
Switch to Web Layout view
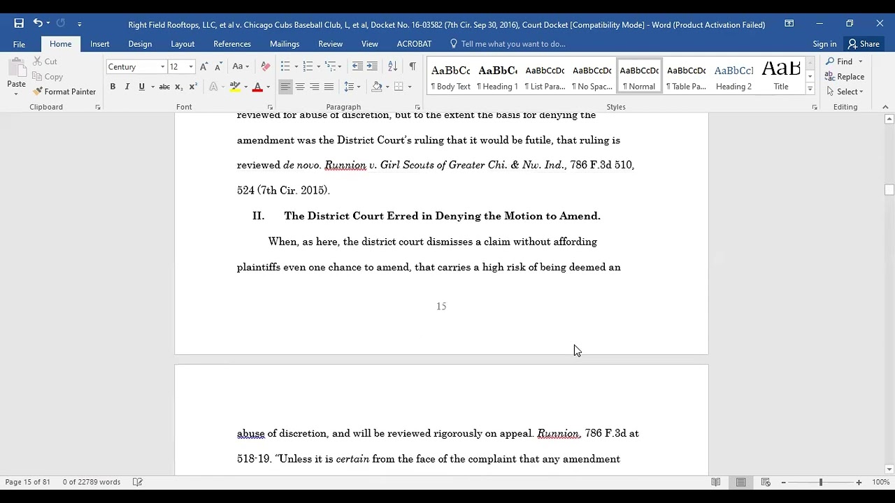click(766, 482)
